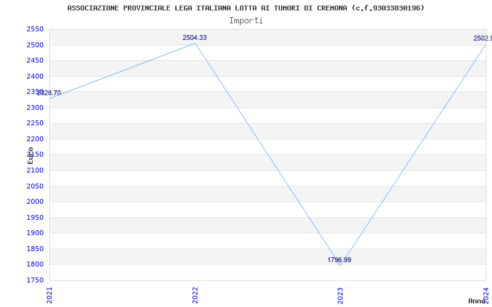
Task: Click the y-axis value 2250
Action: click(35, 123)
